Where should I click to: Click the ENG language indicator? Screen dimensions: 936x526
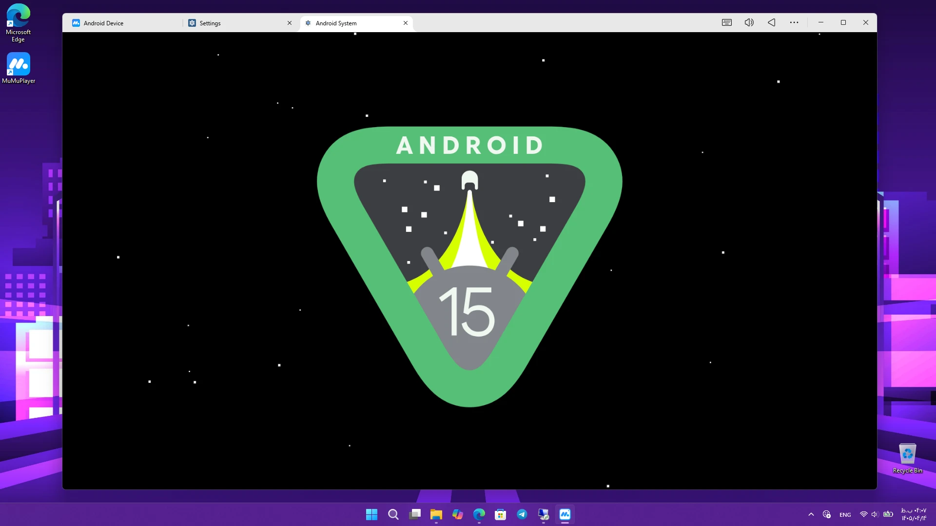[x=845, y=515]
